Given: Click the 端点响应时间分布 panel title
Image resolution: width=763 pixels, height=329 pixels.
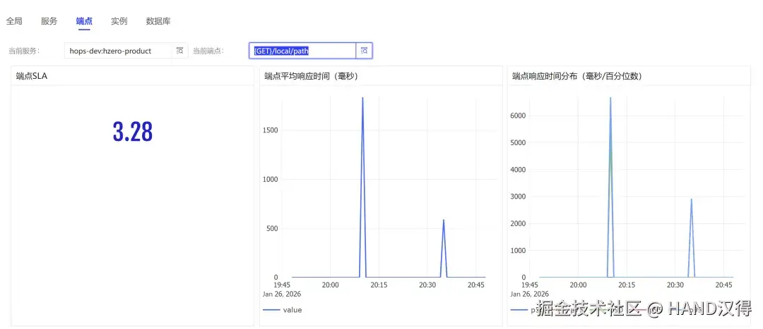Looking at the screenshot, I should (577, 75).
